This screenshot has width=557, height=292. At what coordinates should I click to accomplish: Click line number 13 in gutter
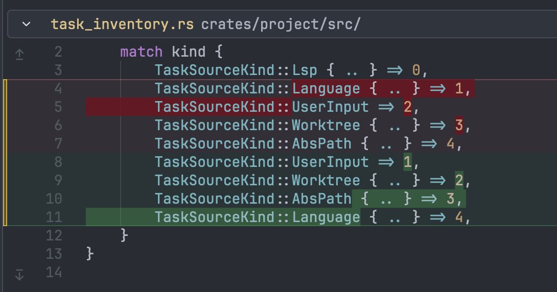[54, 254]
